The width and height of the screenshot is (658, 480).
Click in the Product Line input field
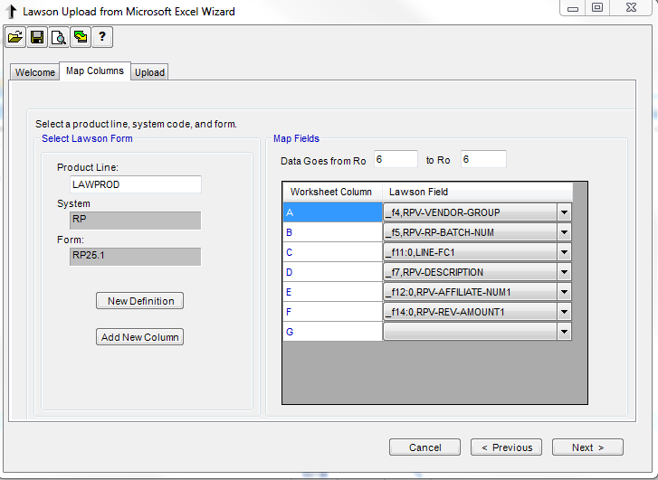point(136,184)
